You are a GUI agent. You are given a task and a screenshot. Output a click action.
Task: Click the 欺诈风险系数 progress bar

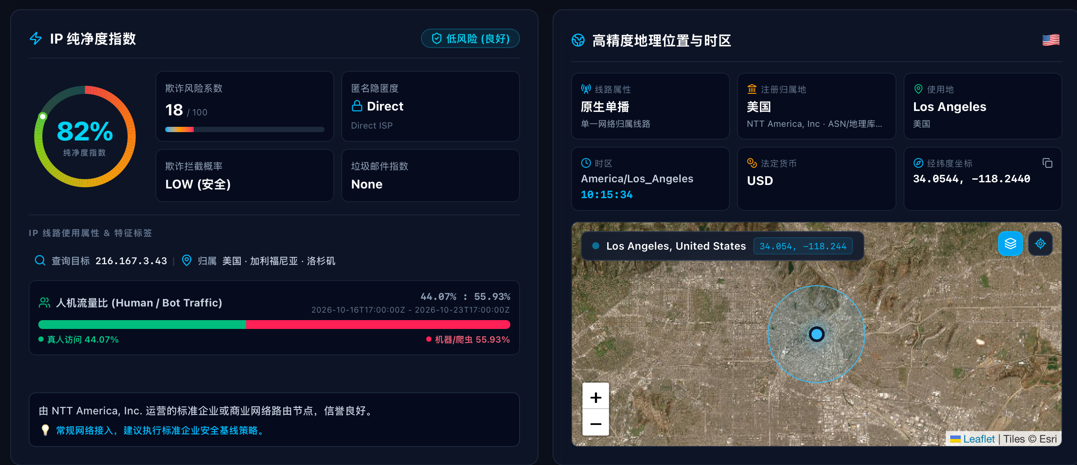coord(245,129)
